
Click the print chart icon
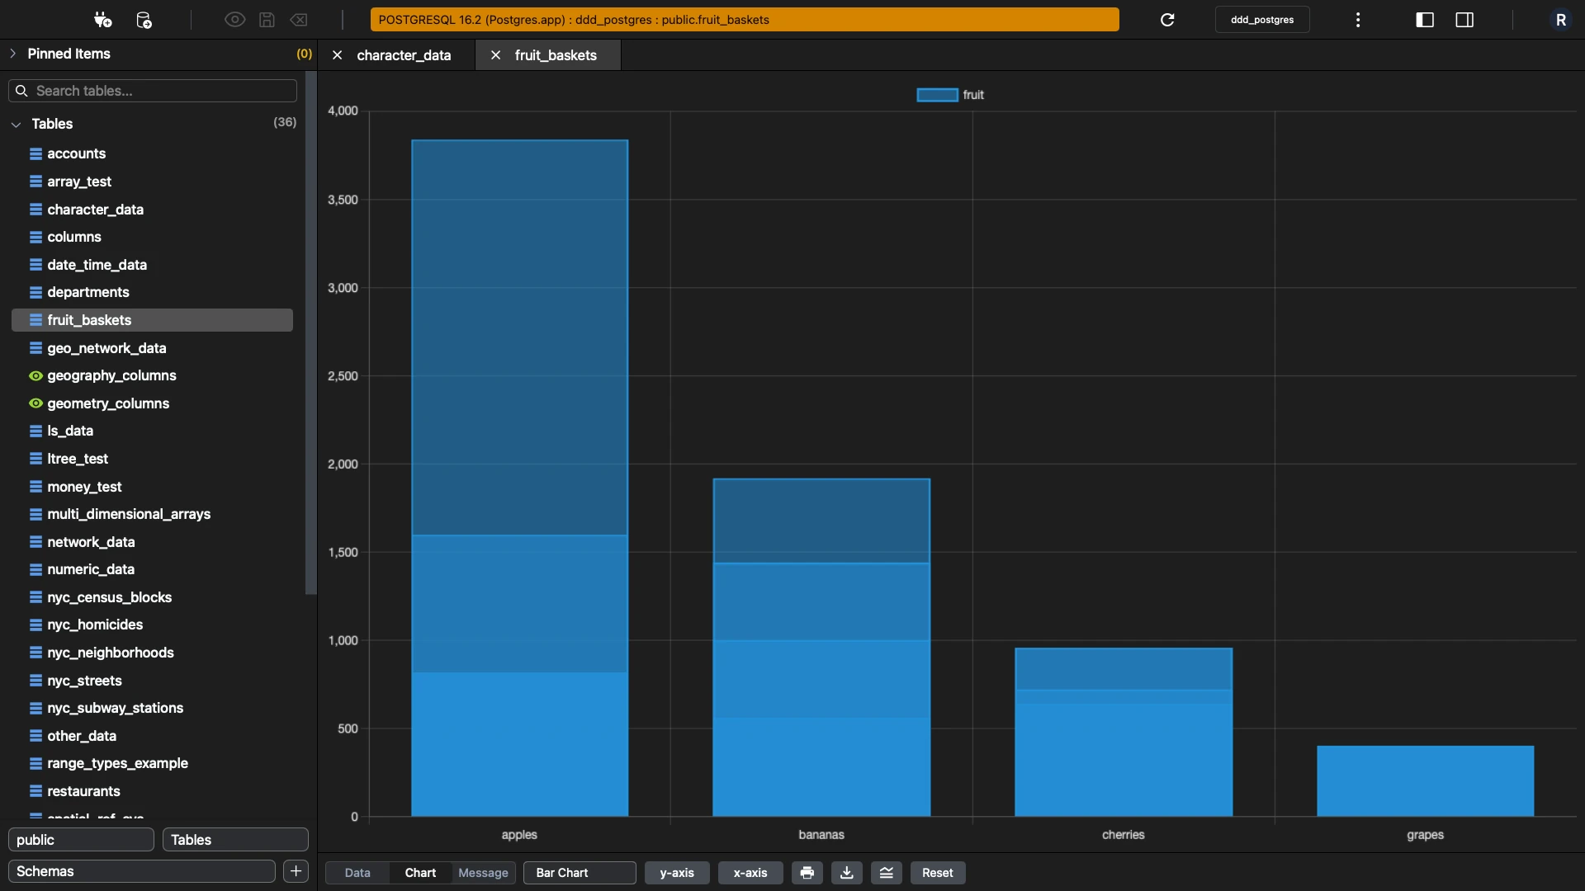click(807, 873)
